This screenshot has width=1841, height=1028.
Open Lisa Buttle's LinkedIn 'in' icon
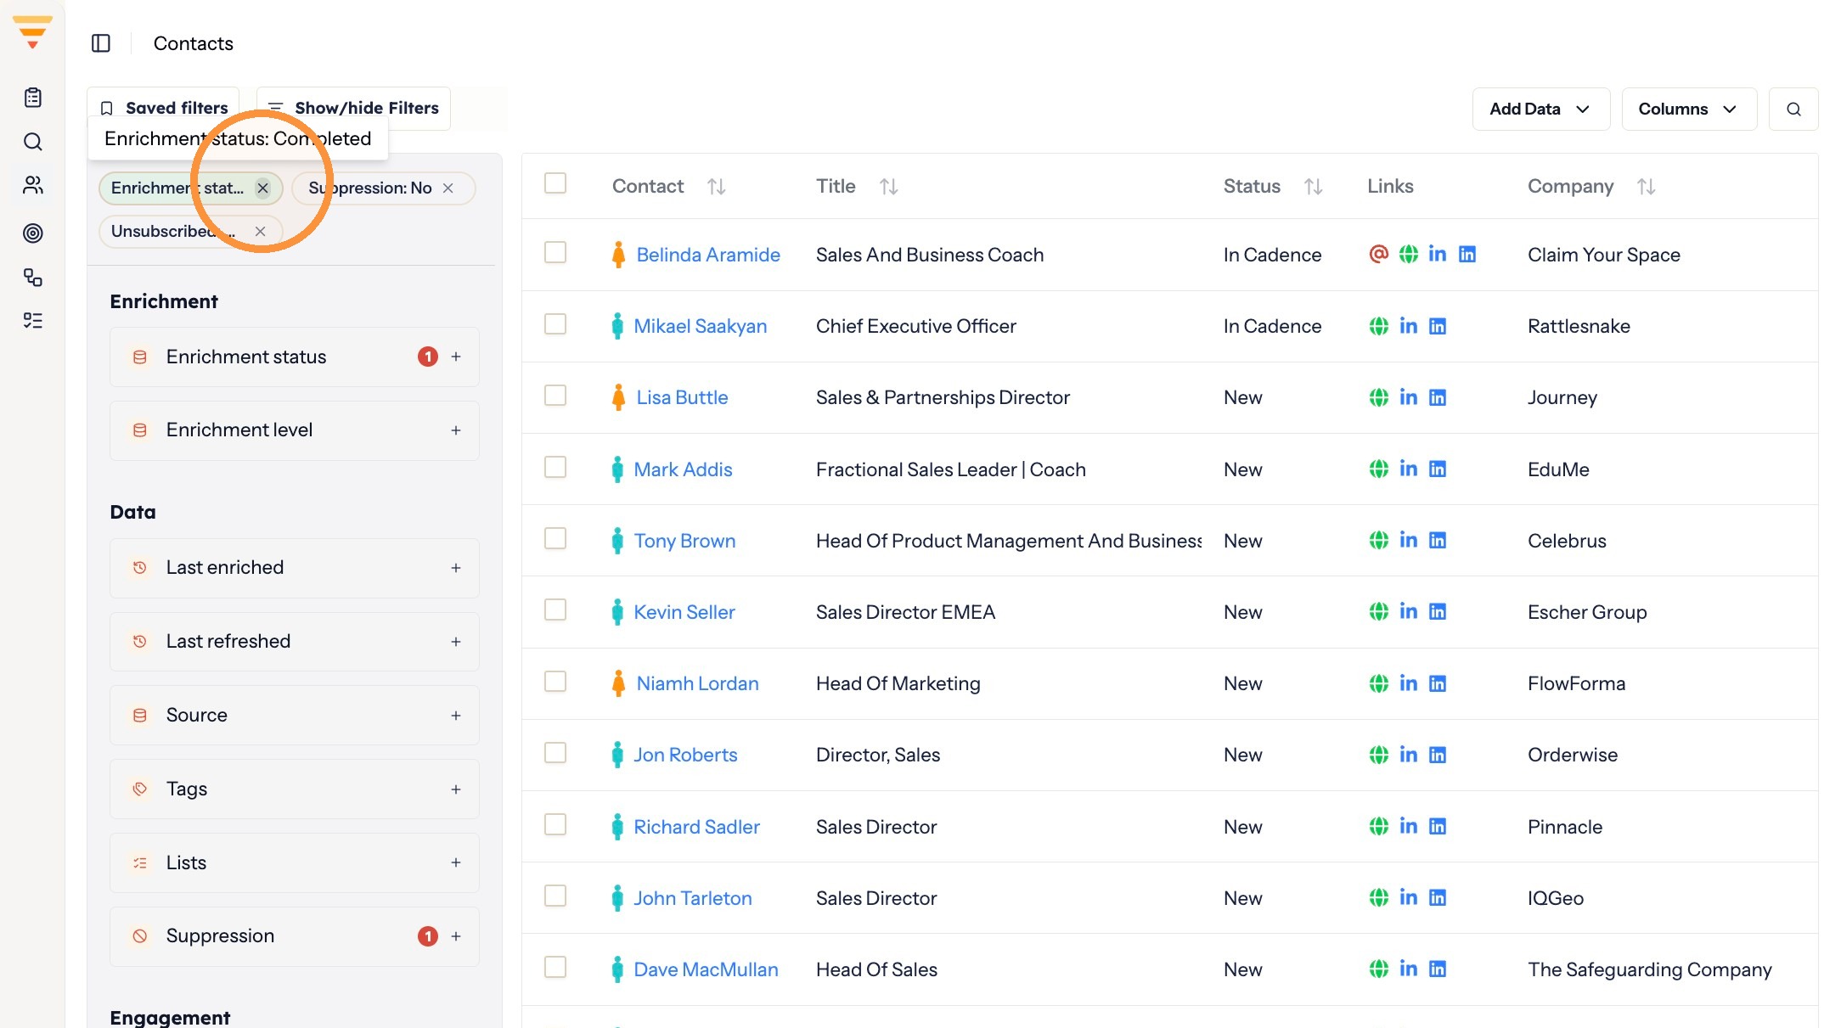[x=1409, y=397]
